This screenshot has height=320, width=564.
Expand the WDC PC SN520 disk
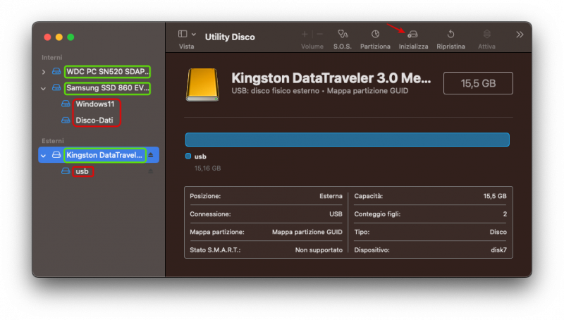coord(44,72)
